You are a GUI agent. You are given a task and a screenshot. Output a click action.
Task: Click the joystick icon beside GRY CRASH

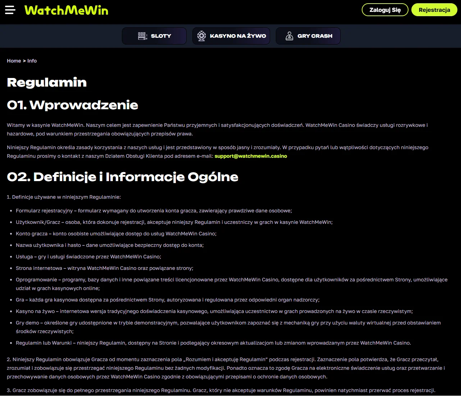pos(289,36)
